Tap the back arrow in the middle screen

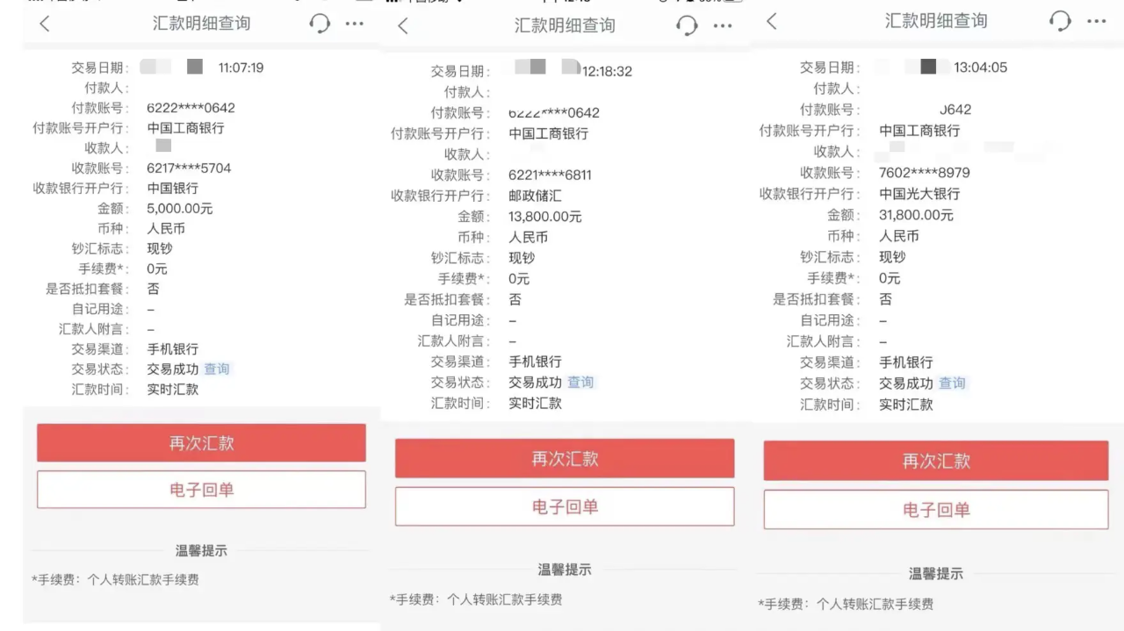403,26
